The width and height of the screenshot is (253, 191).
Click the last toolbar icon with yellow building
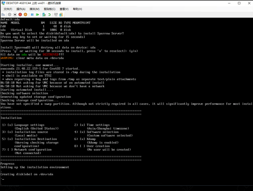coord(61,15)
